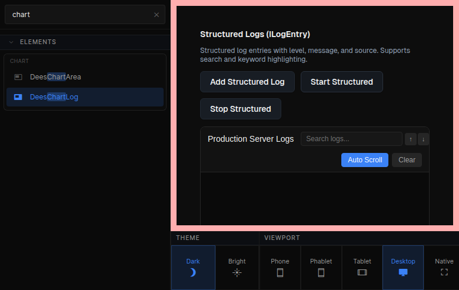Choose the Phablet viewport
The height and width of the screenshot is (290, 459).
321,267
